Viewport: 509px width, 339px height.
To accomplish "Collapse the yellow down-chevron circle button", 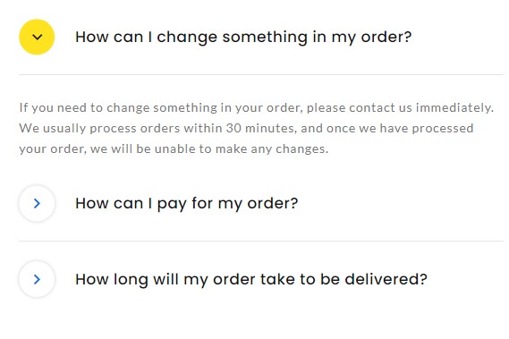I will 37,37.
